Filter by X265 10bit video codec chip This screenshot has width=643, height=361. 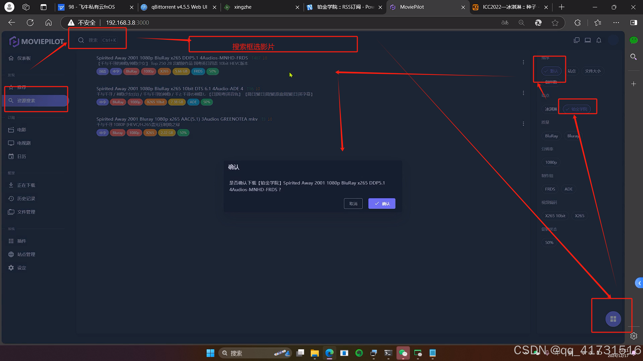coord(555,216)
